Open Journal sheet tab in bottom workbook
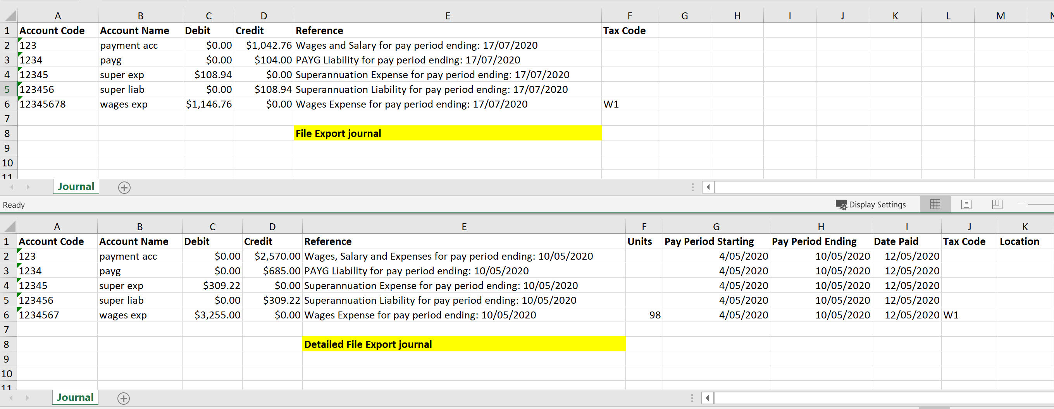The width and height of the screenshot is (1054, 409). tap(75, 397)
